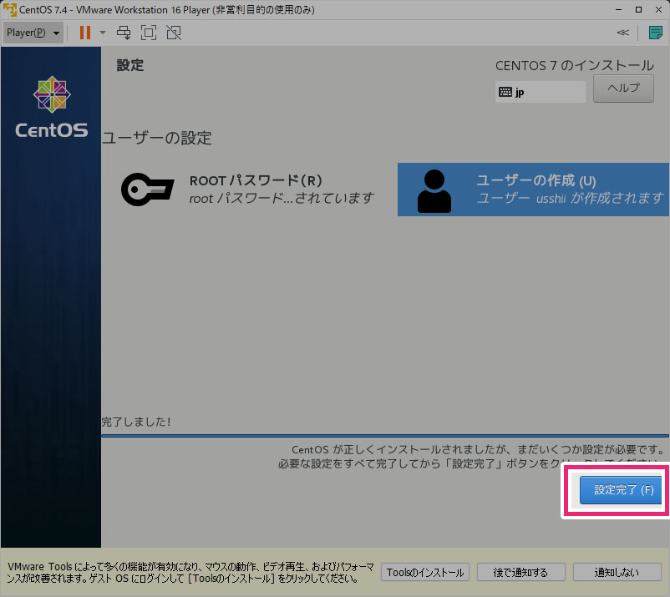The height and width of the screenshot is (597, 670).
Task: Maximize the VMware Player window
Action: [x=639, y=9]
